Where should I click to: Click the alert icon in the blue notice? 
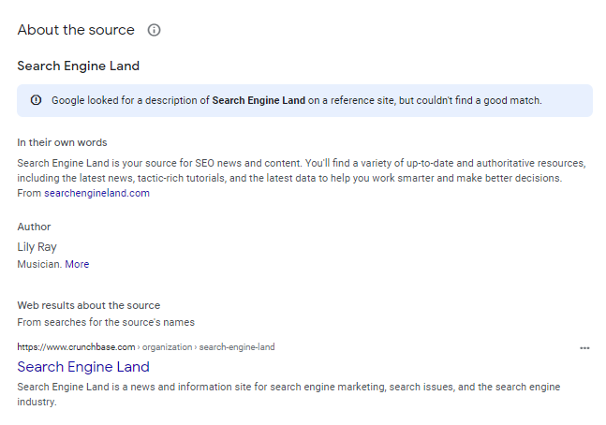[36, 100]
